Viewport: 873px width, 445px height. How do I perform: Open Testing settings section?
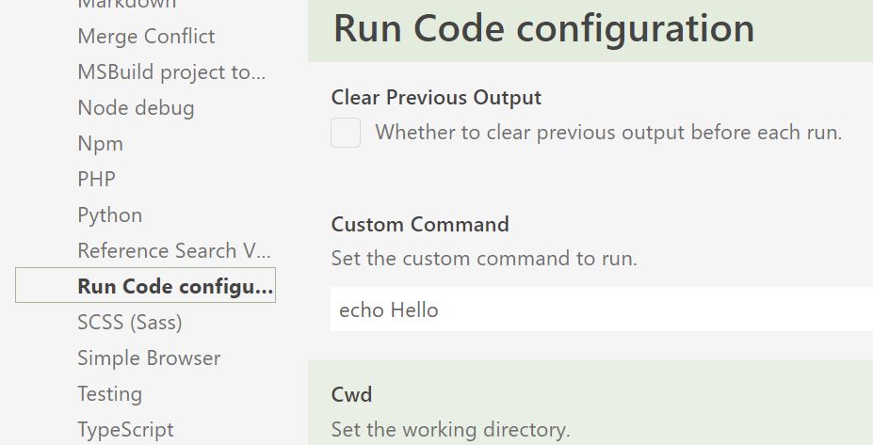109,394
